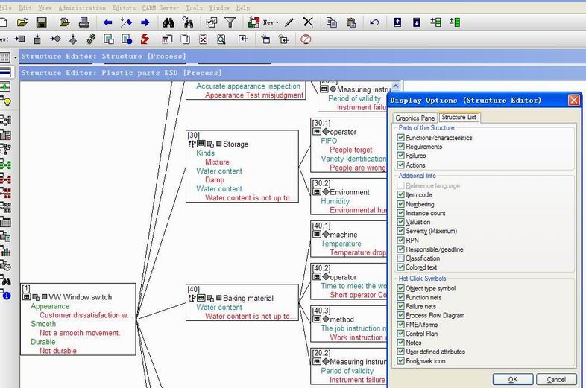This screenshot has height=388, width=586.
Task: Click 'People forget' failure text
Action: [x=351, y=150]
